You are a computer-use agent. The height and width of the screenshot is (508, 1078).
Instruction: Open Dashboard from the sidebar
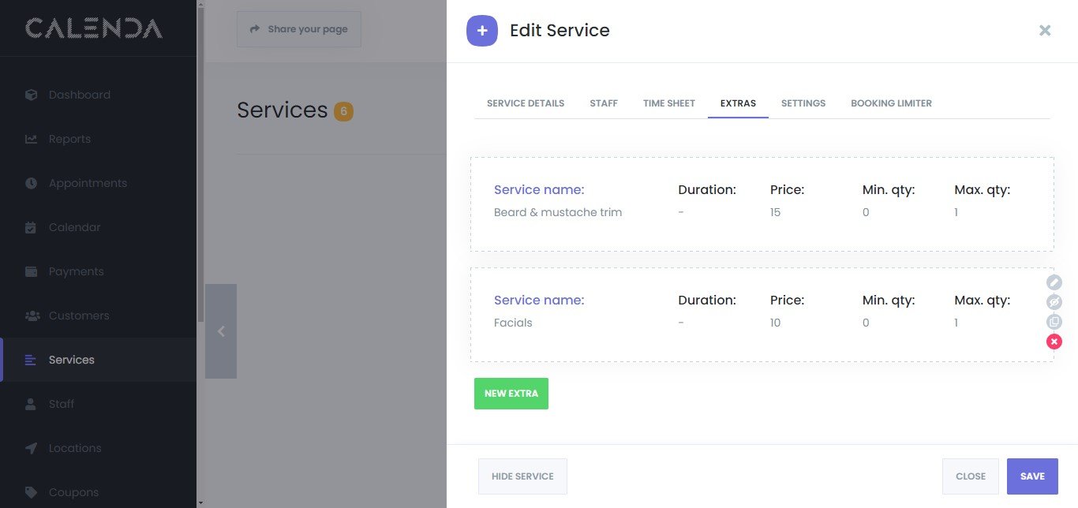(x=79, y=95)
